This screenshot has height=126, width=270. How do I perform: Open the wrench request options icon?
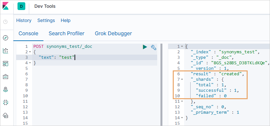[153, 47]
